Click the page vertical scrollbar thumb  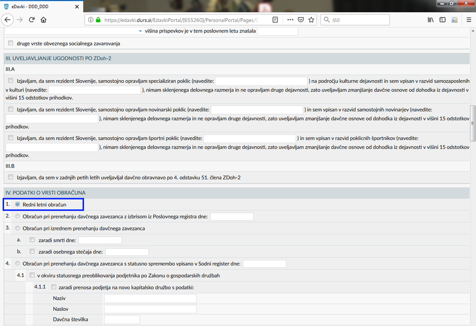[x=472, y=123]
